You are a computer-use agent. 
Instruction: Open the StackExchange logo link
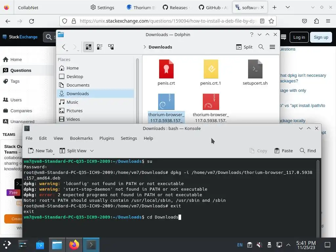pos(20,37)
